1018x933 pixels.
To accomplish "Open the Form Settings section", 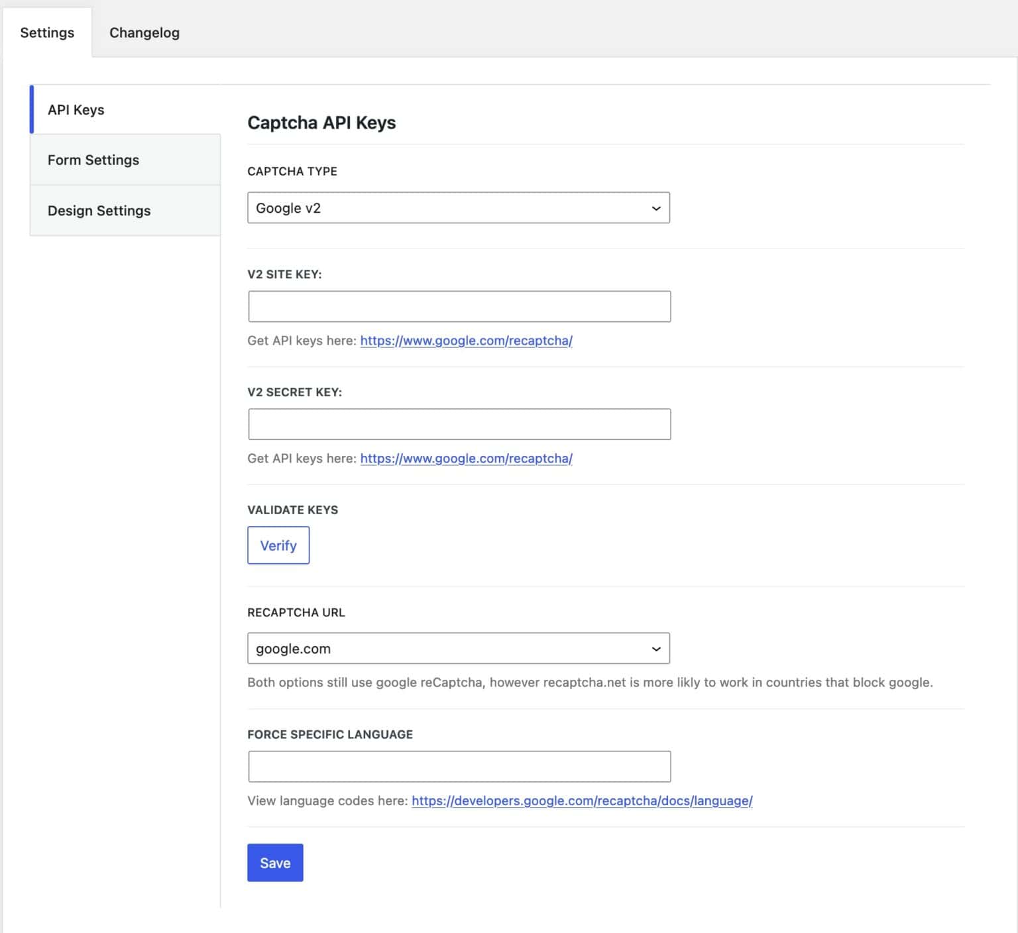I will (x=93, y=160).
